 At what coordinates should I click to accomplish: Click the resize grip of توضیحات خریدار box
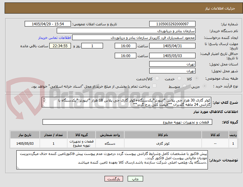click(x=18, y=168)
